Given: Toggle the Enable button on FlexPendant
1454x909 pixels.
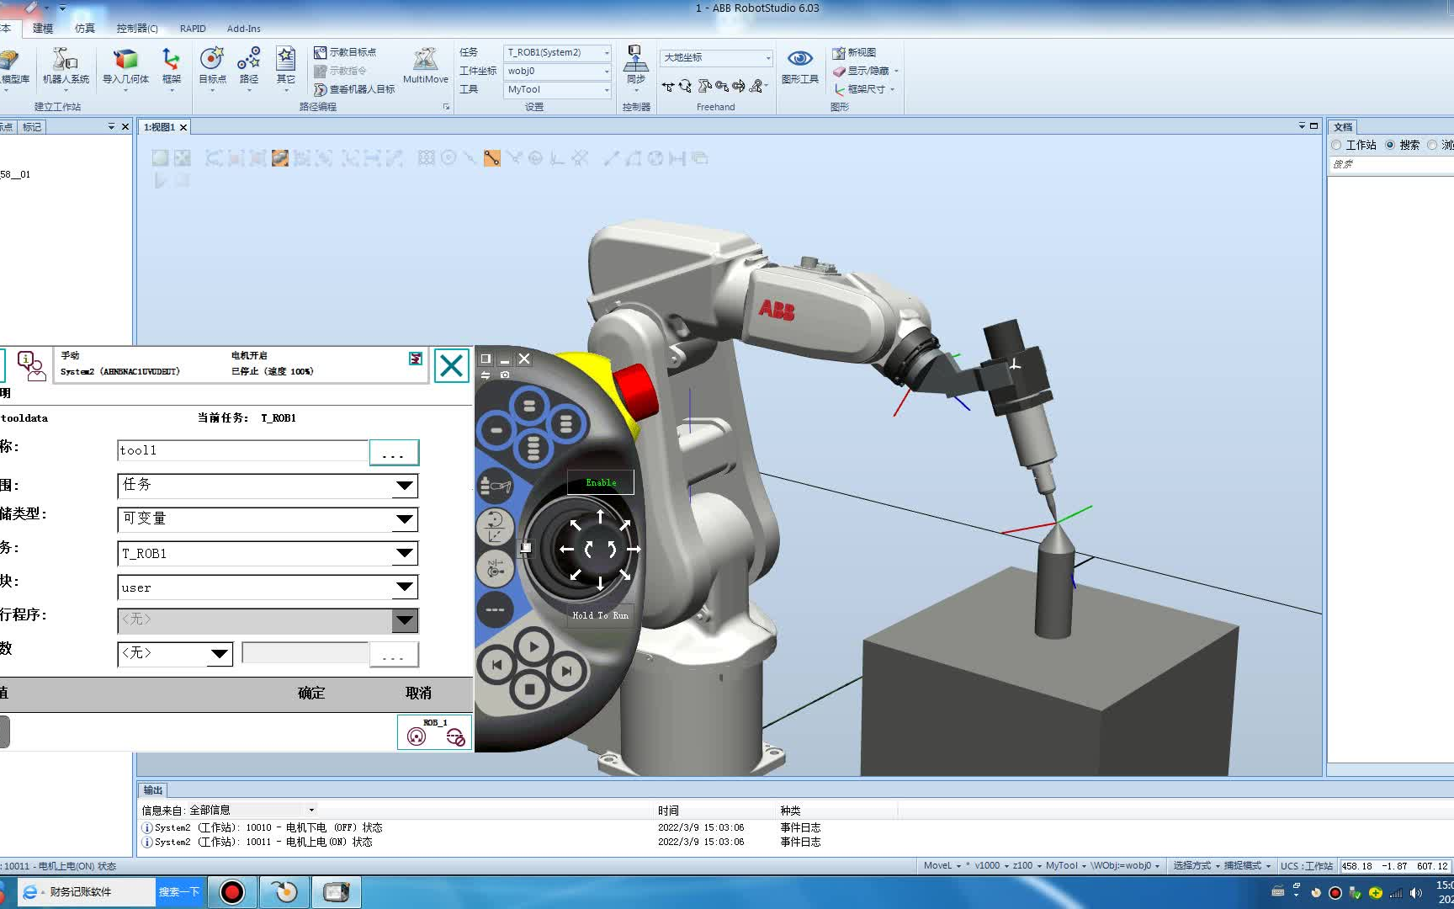Looking at the screenshot, I should (601, 482).
